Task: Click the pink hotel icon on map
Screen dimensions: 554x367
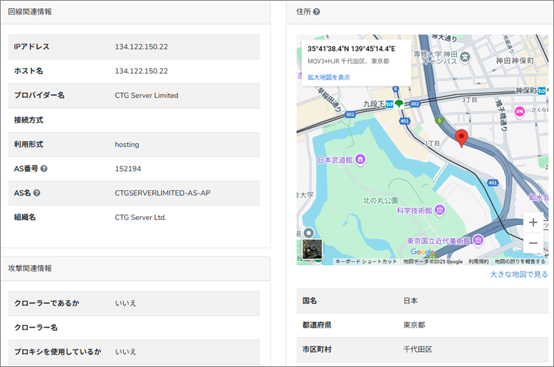Action: 519,112
